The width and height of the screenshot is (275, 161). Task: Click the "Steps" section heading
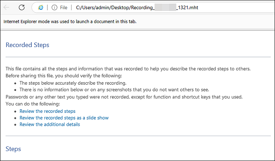click(13, 149)
